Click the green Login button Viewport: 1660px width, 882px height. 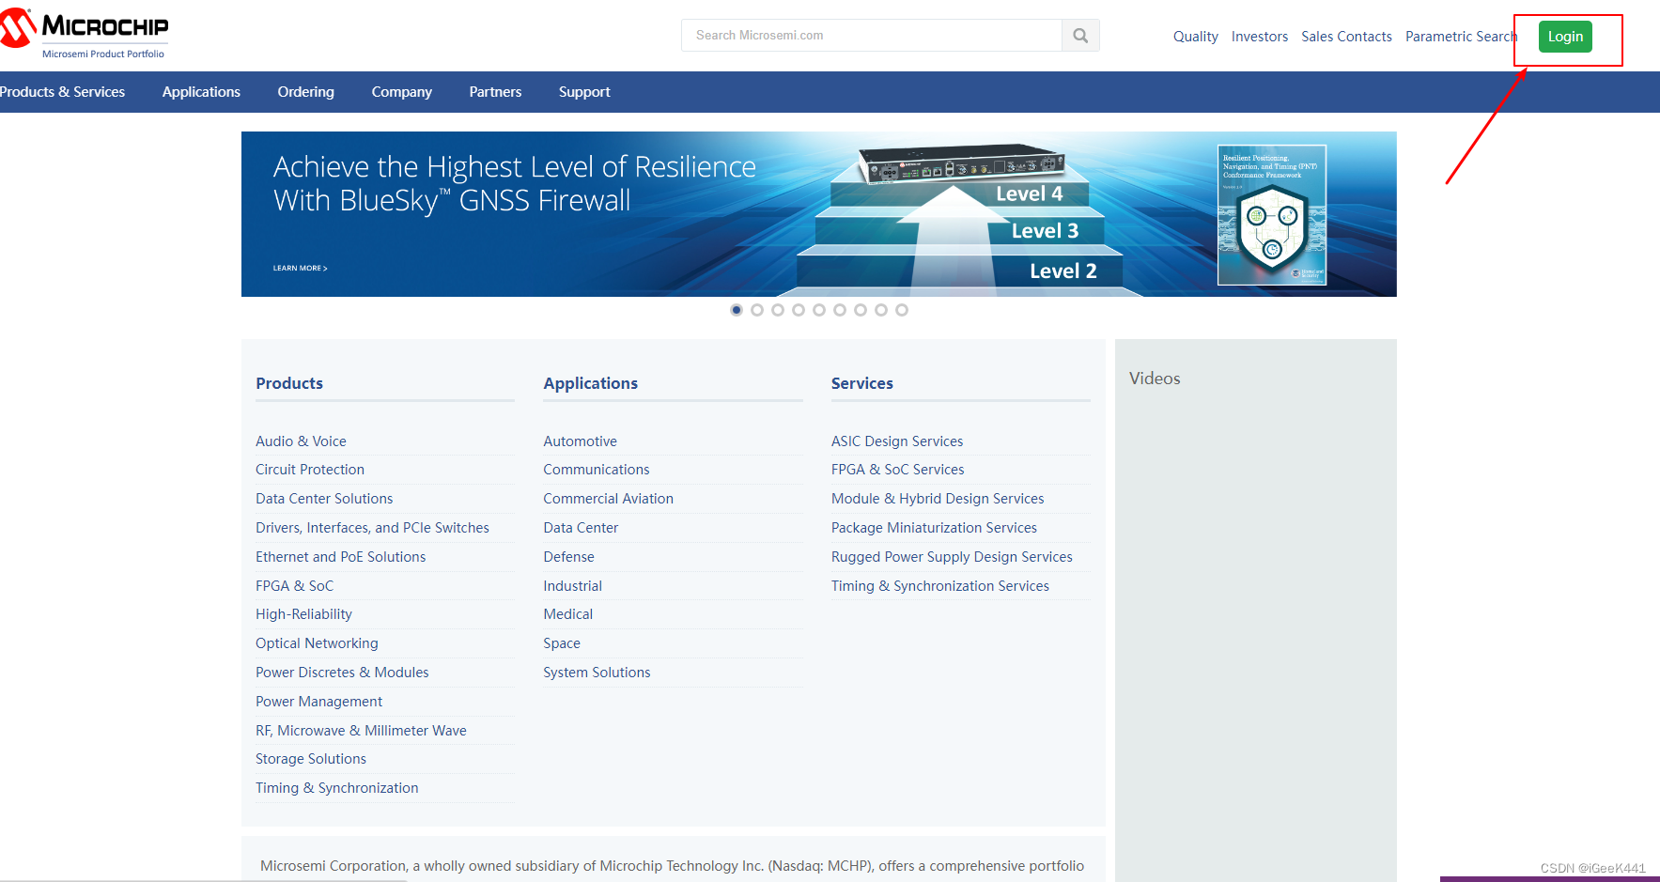pos(1565,37)
